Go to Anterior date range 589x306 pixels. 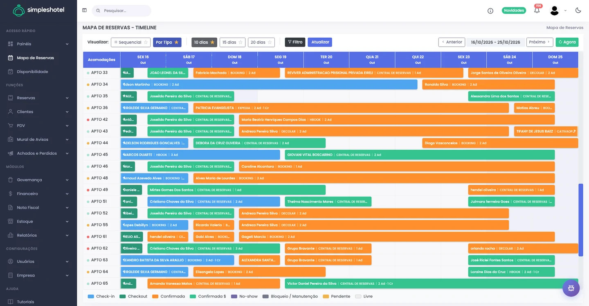pyautogui.click(x=452, y=42)
